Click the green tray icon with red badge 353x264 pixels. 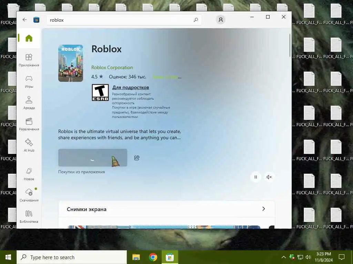[x=292, y=257]
